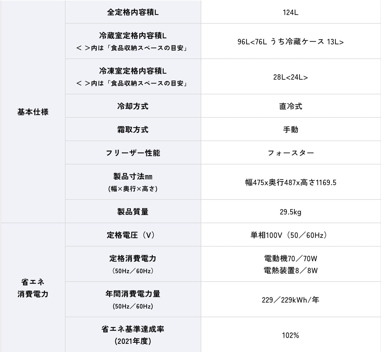Select the フォースター value text

click(290, 153)
